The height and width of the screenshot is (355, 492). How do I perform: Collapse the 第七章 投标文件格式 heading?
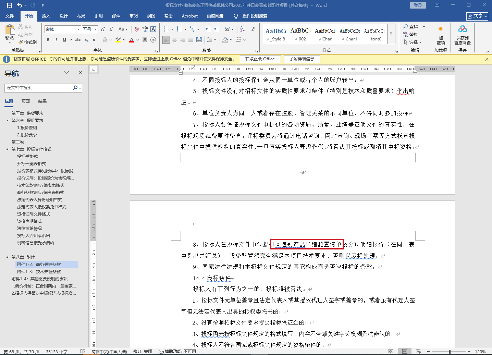pyautogui.click(x=8, y=149)
